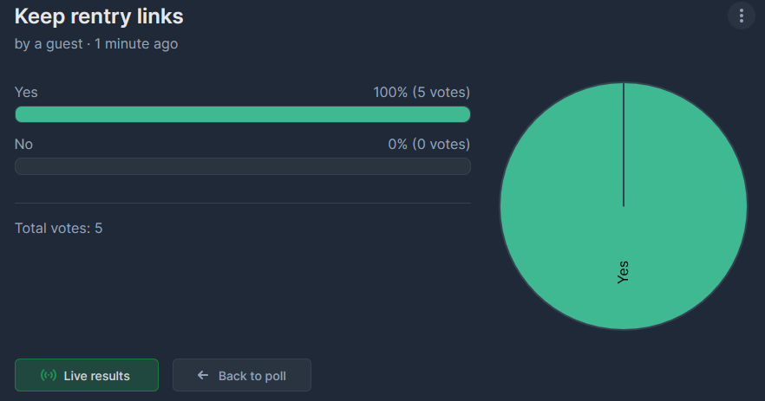Click the No option label
This screenshot has width=765, height=401.
tap(23, 145)
